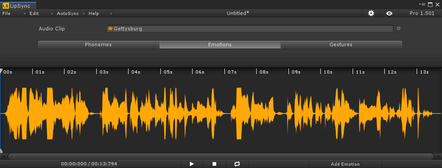Click the scrollbar right arrow

click(439, 156)
